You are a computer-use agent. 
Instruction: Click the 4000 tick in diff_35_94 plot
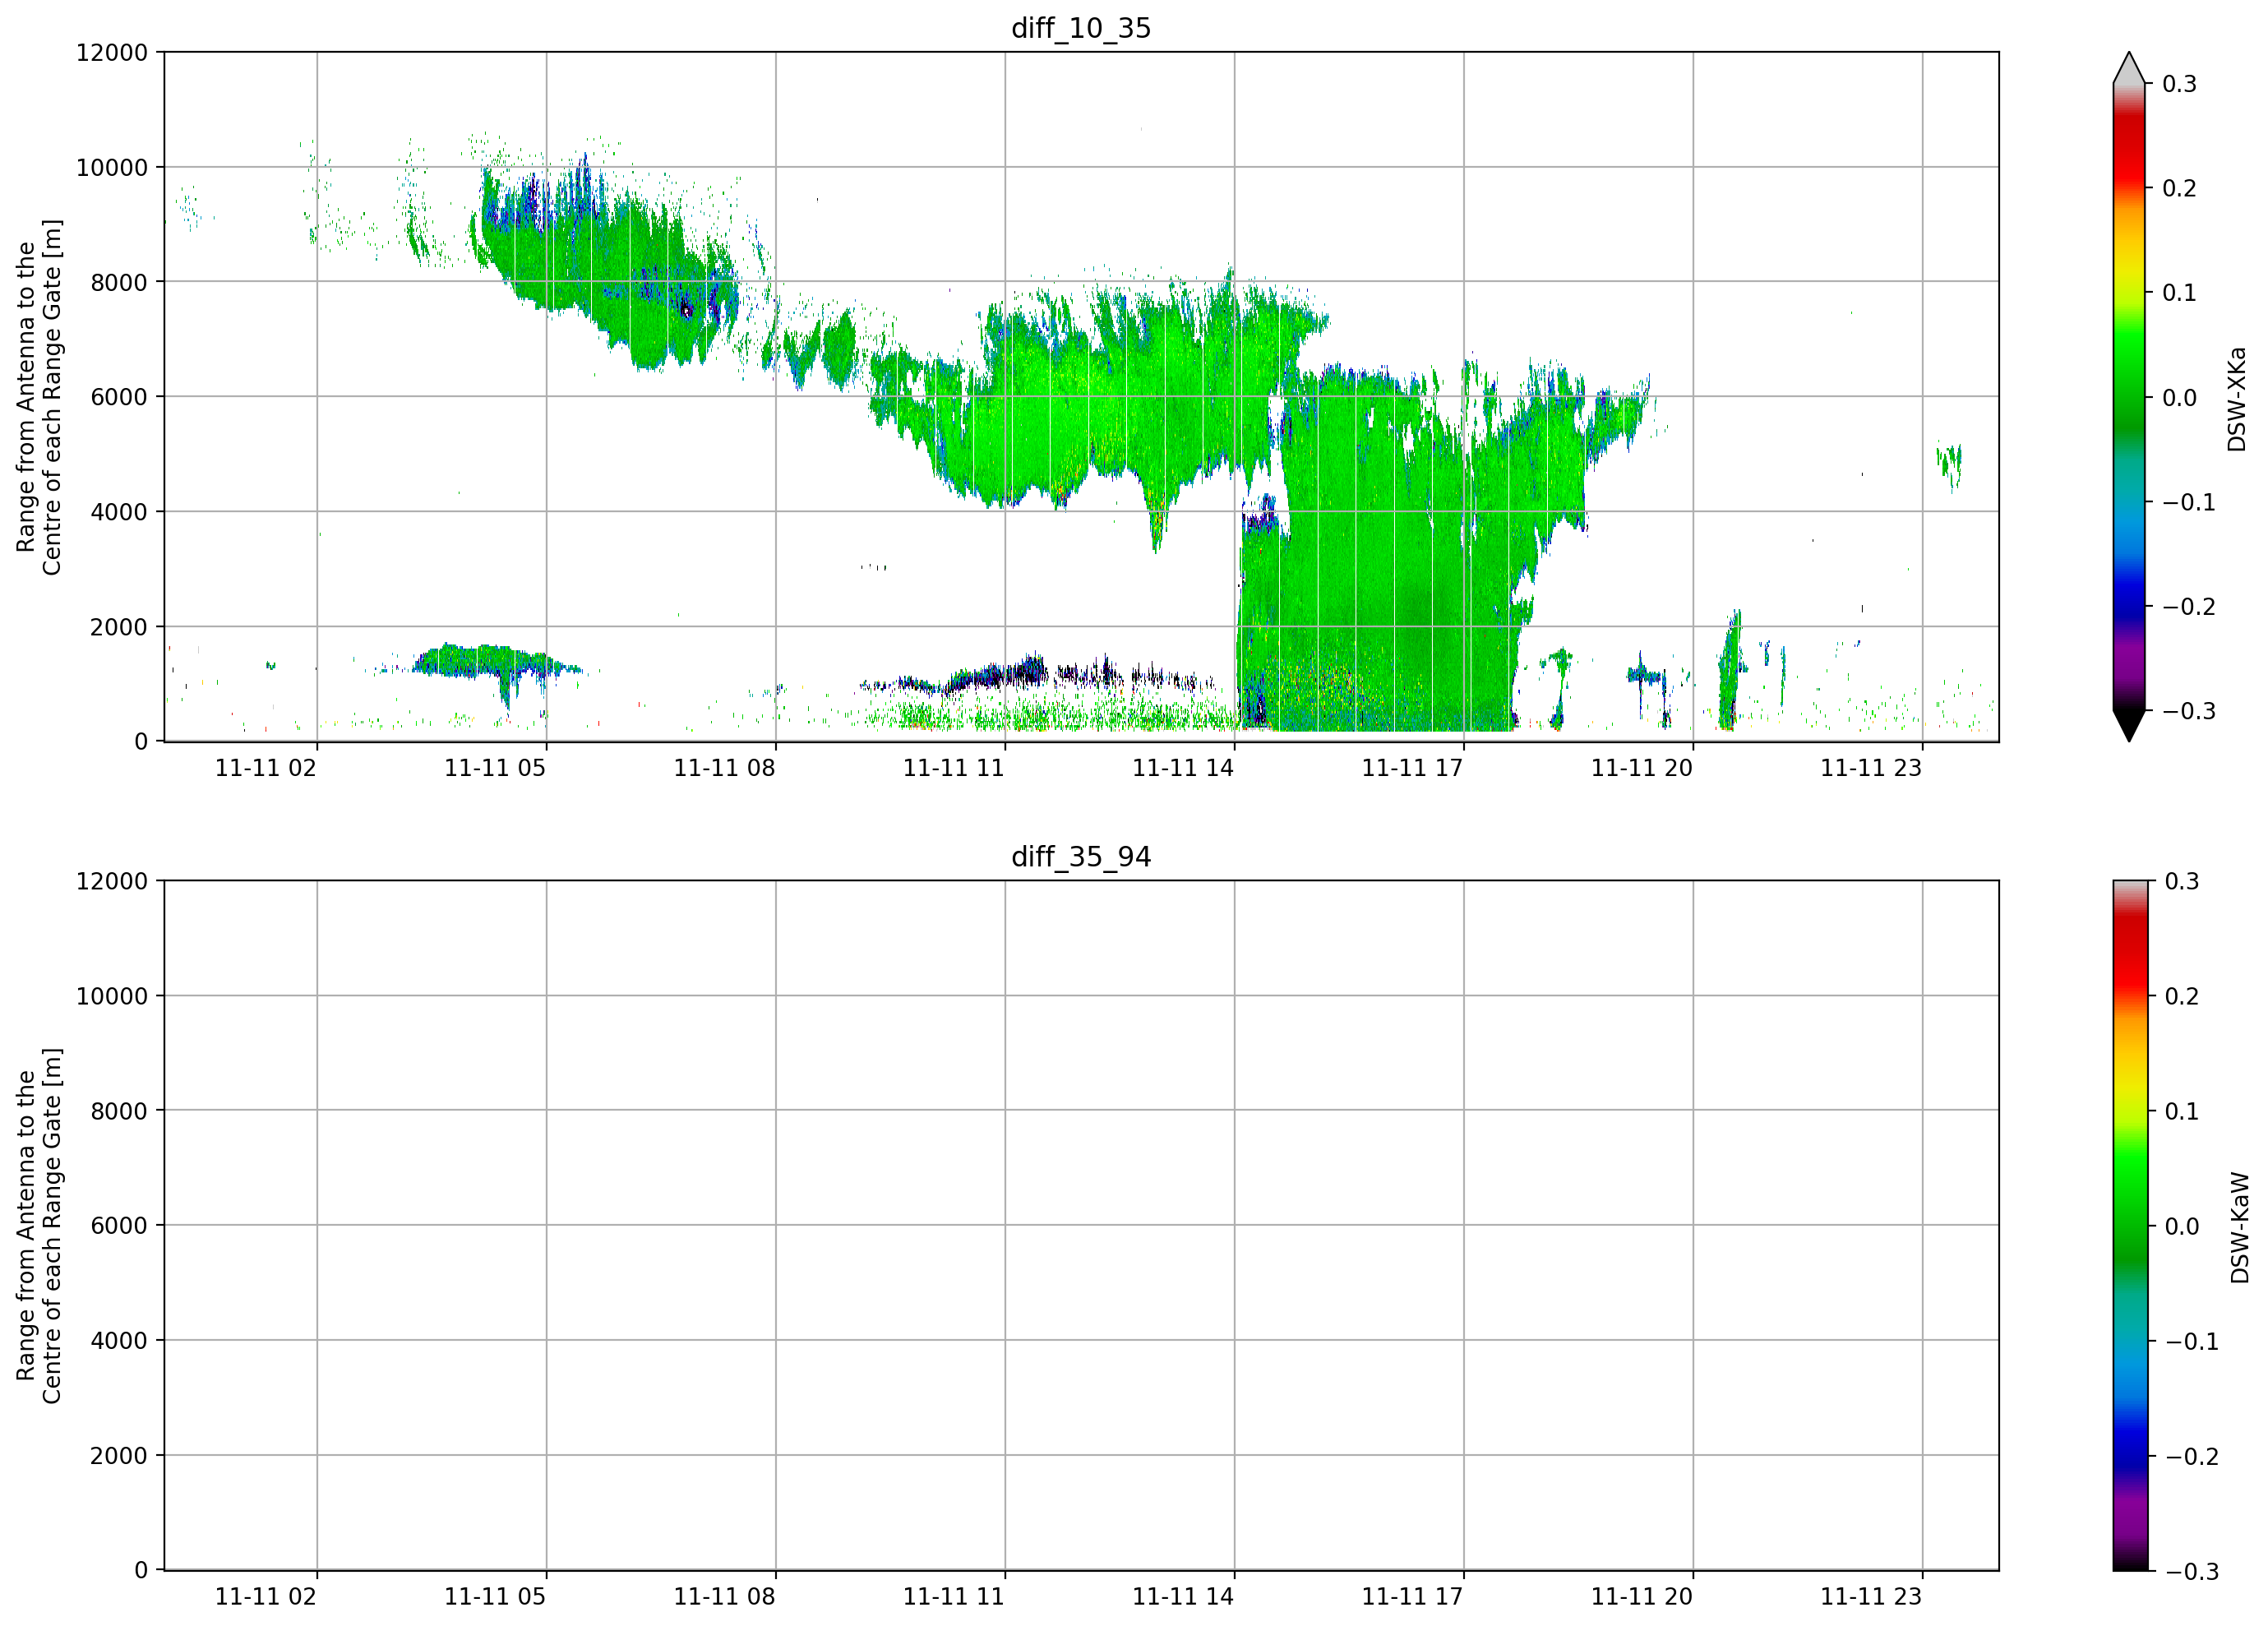119,1341
